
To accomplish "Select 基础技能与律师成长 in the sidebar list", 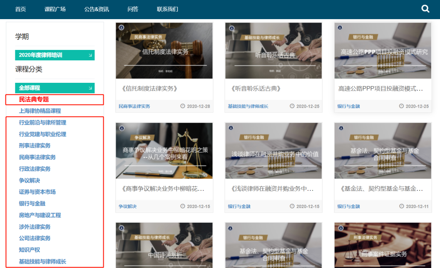I will [x=42, y=261].
